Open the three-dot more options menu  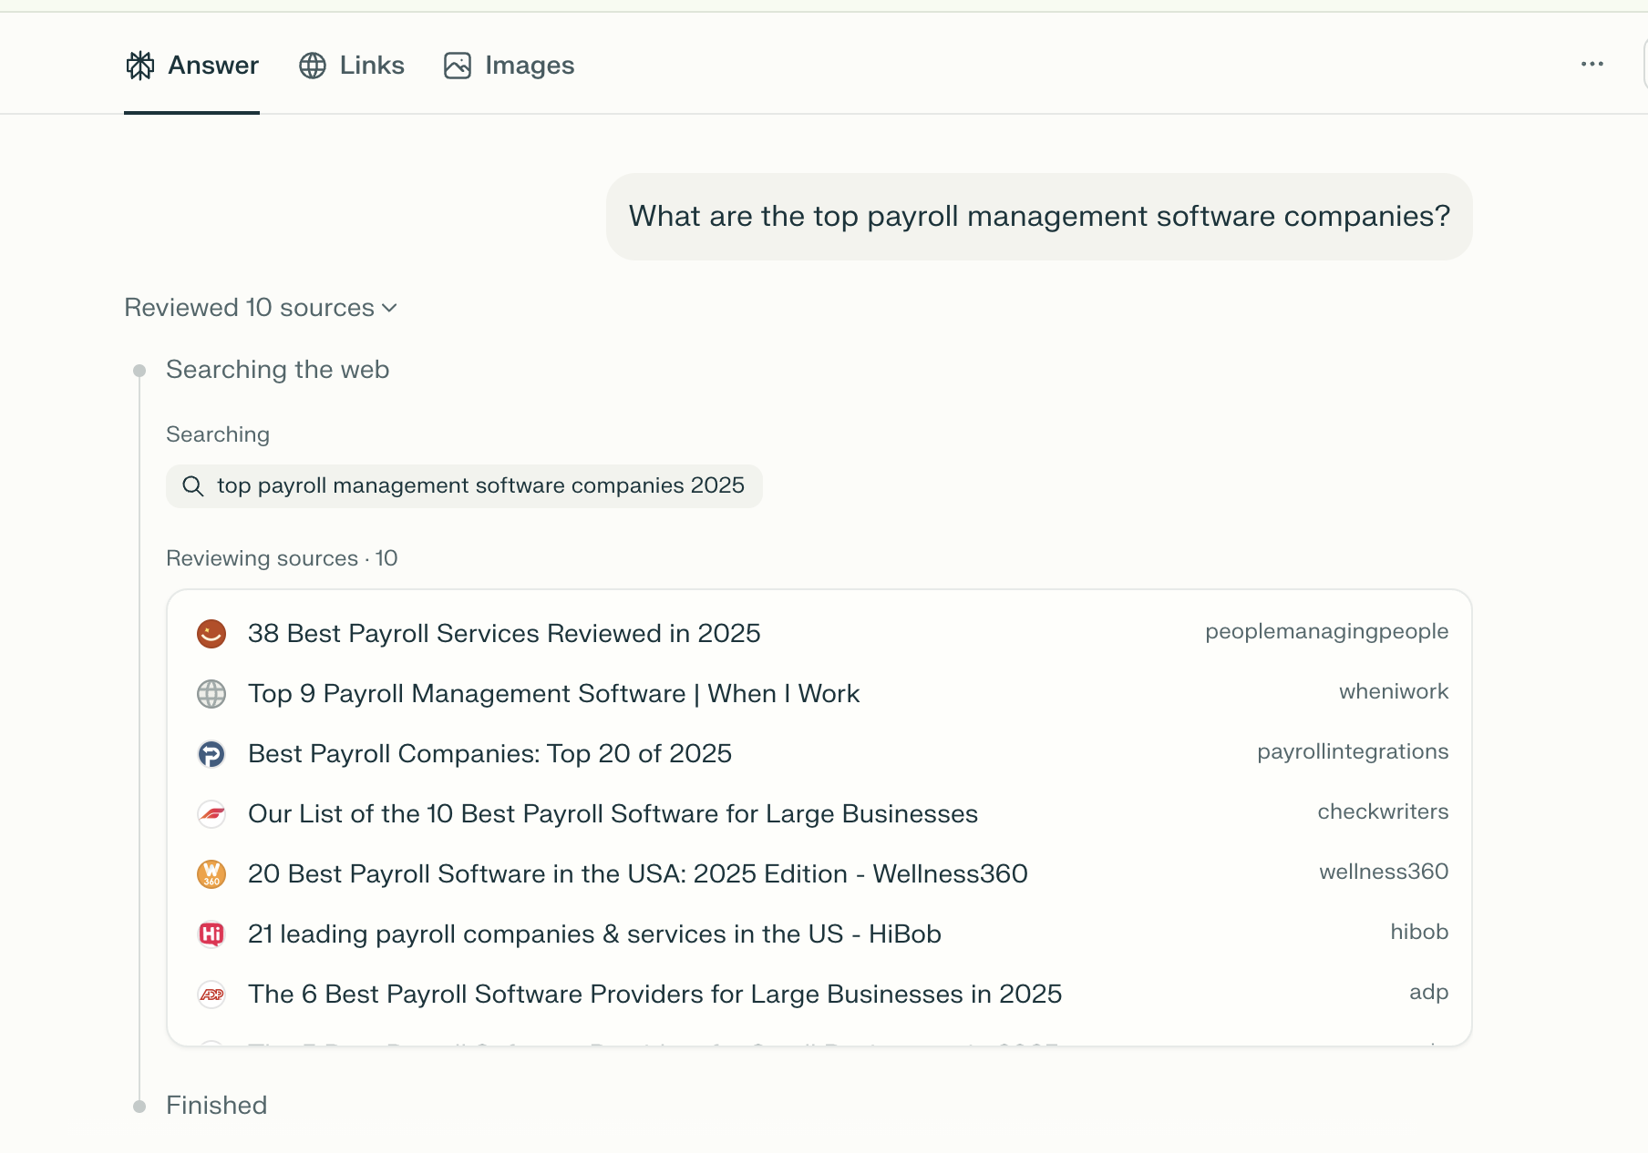1592,64
